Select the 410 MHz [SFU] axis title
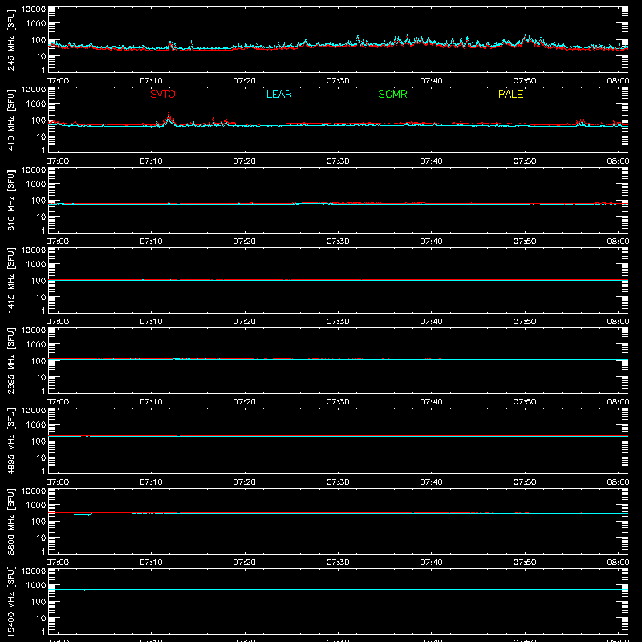This screenshot has width=642, height=642. pyautogui.click(x=10, y=120)
